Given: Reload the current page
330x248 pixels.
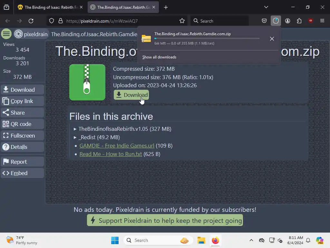Looking at the screenshot, I should click(x=31, y=21).
